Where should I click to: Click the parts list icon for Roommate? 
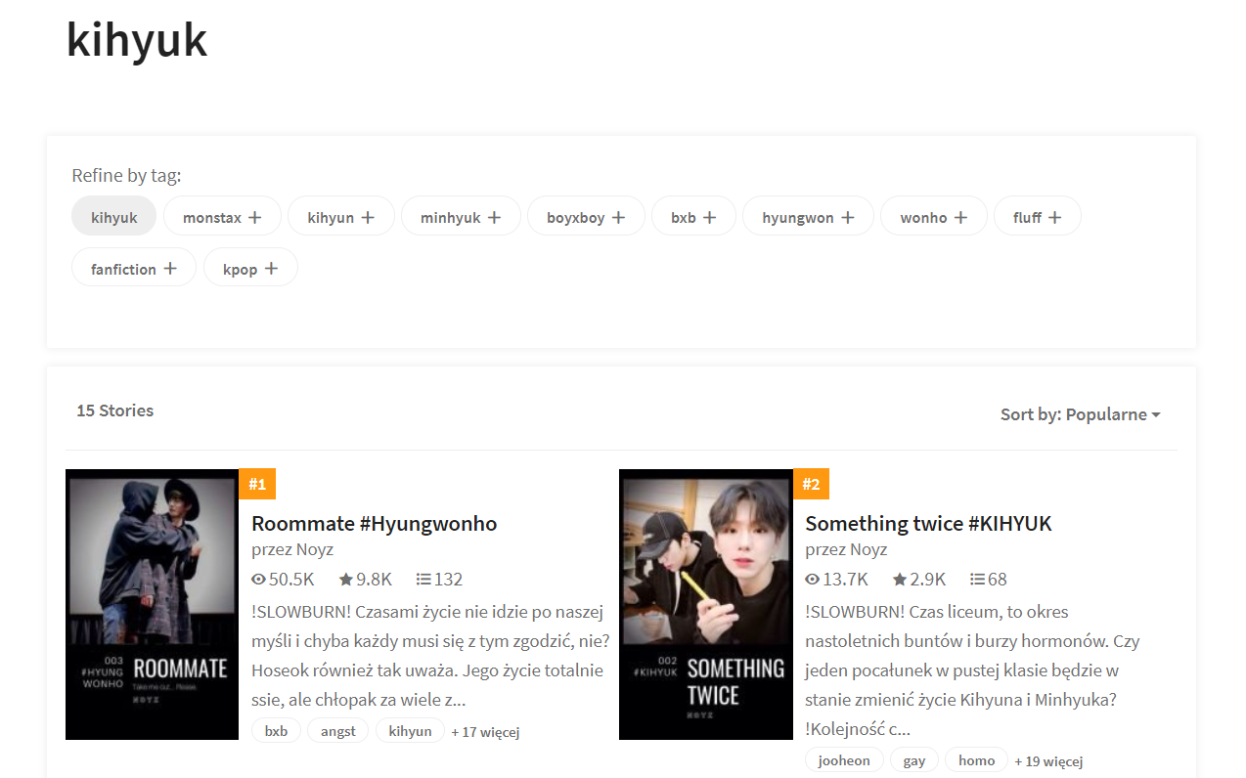point(423,580)
